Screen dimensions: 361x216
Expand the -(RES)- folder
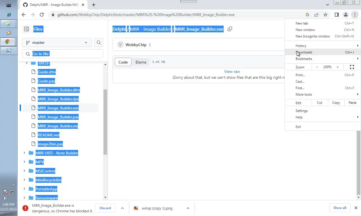[x=27, y=63]
